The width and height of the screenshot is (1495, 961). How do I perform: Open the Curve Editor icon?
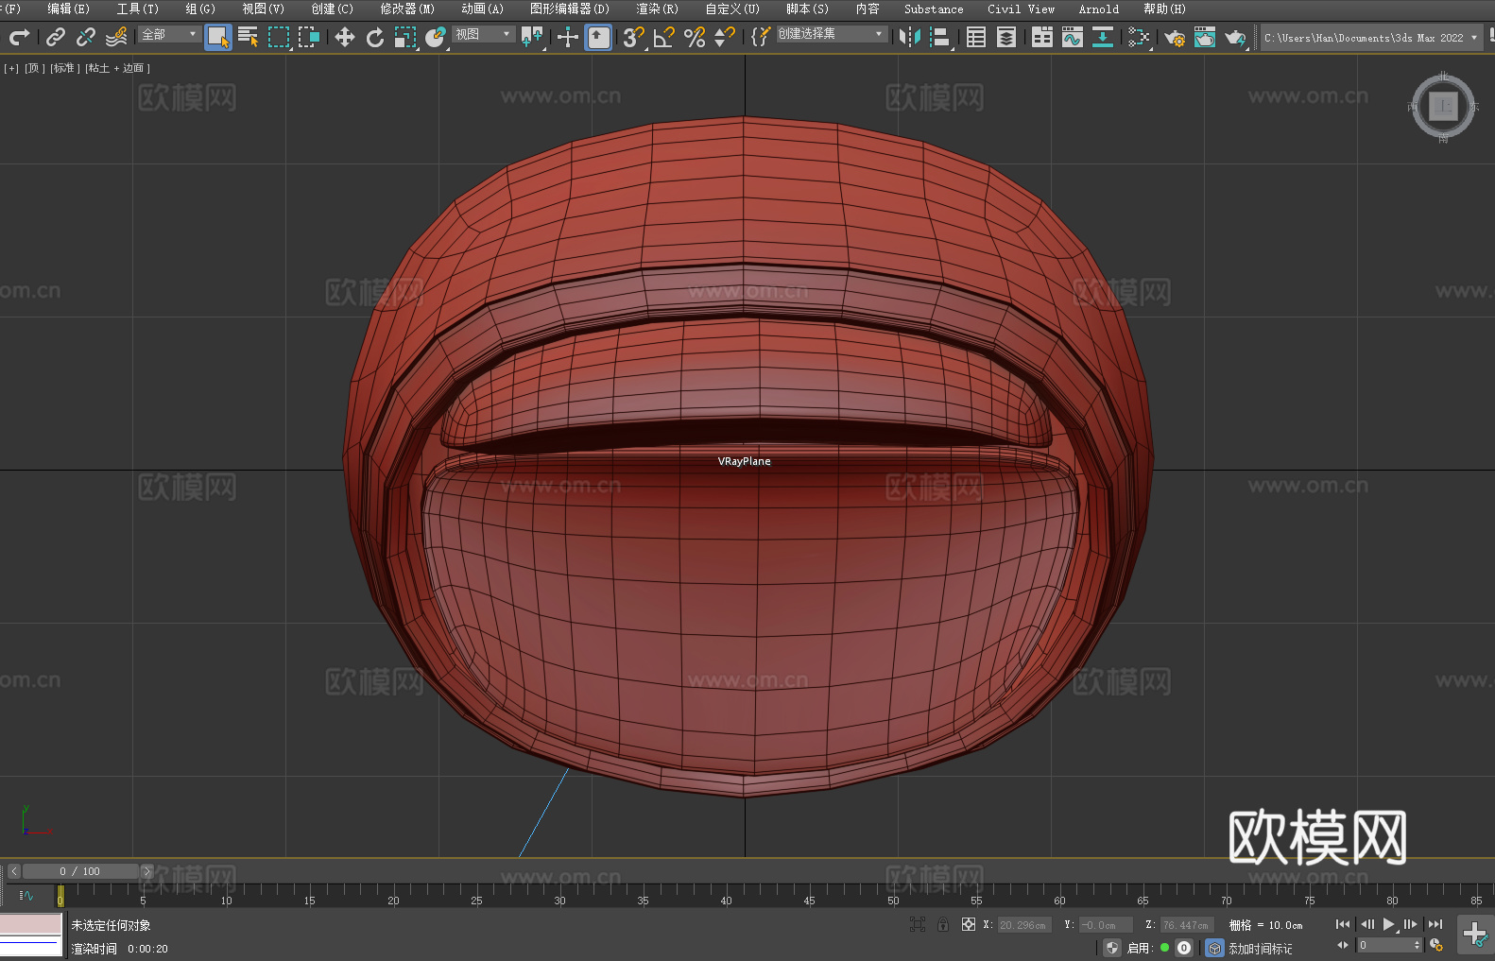1072,37
